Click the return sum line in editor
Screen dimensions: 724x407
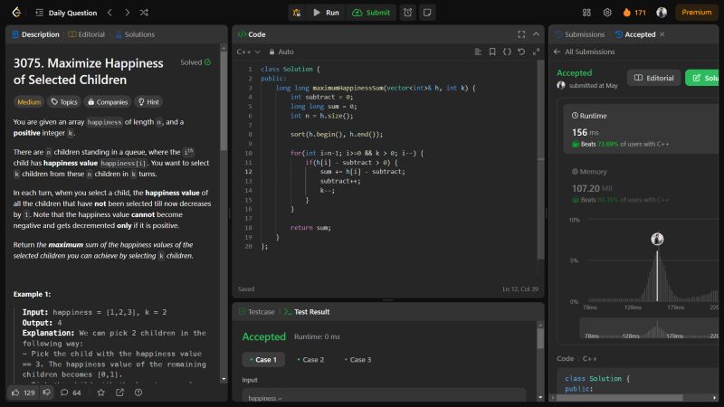(x=310, y=228)
